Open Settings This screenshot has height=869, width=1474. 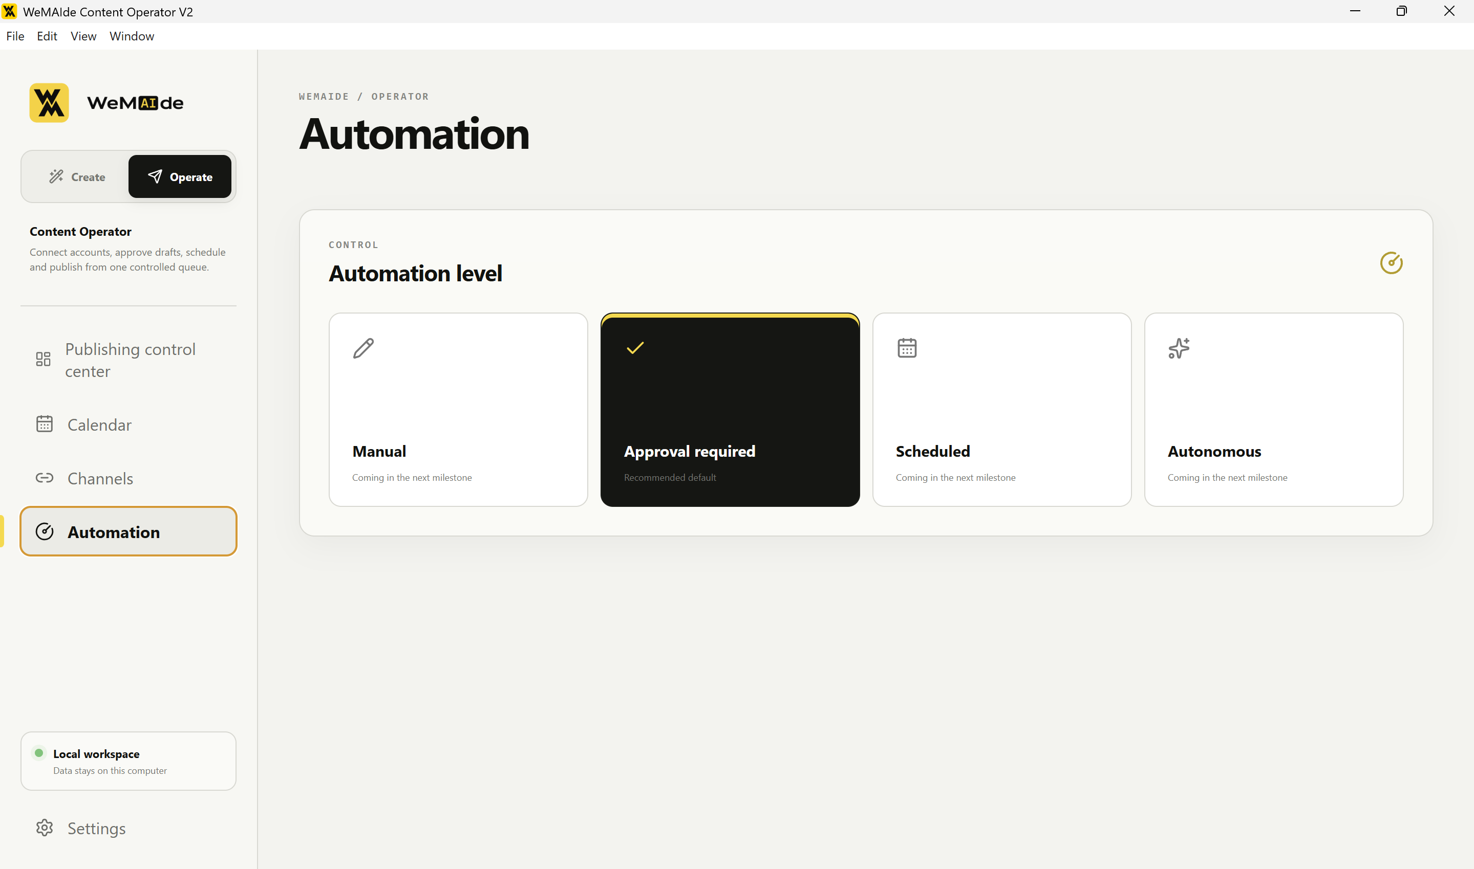click(x=129, y=828)
